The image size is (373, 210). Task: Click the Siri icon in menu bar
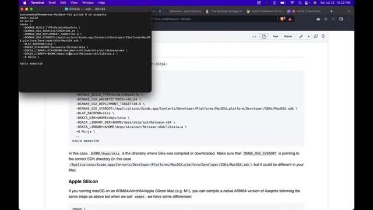315,3
